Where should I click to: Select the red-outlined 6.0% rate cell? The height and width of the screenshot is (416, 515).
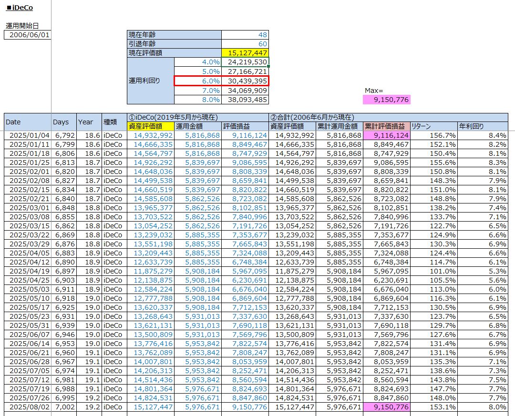[198, 81]
